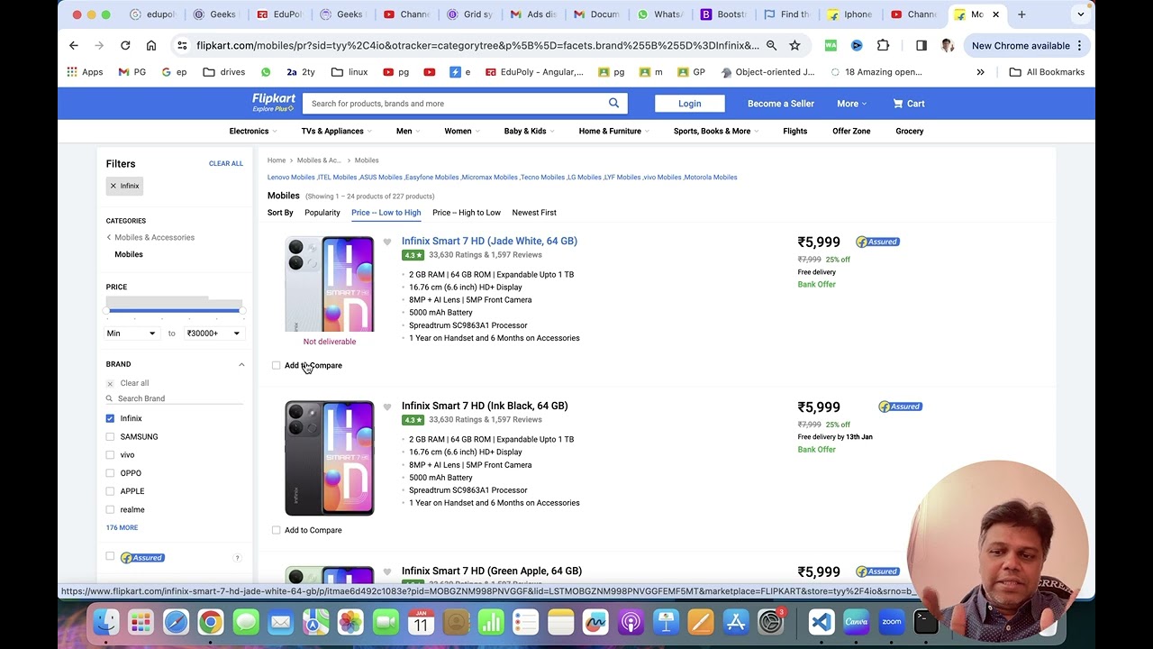
Task: Reload the page in Chrome
Action: [125, 46]
